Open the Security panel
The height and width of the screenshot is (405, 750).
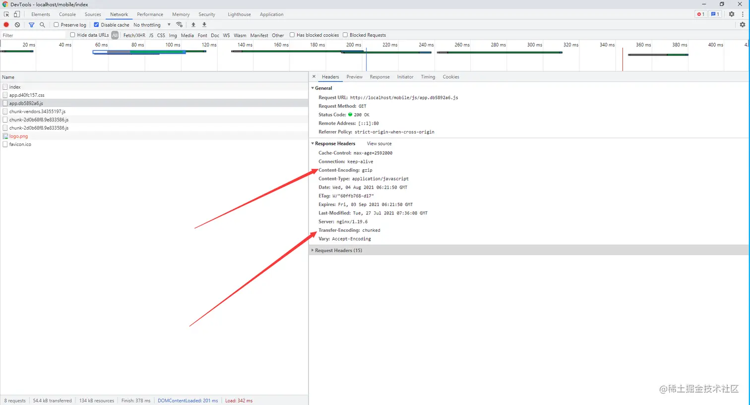coord(207,14)
